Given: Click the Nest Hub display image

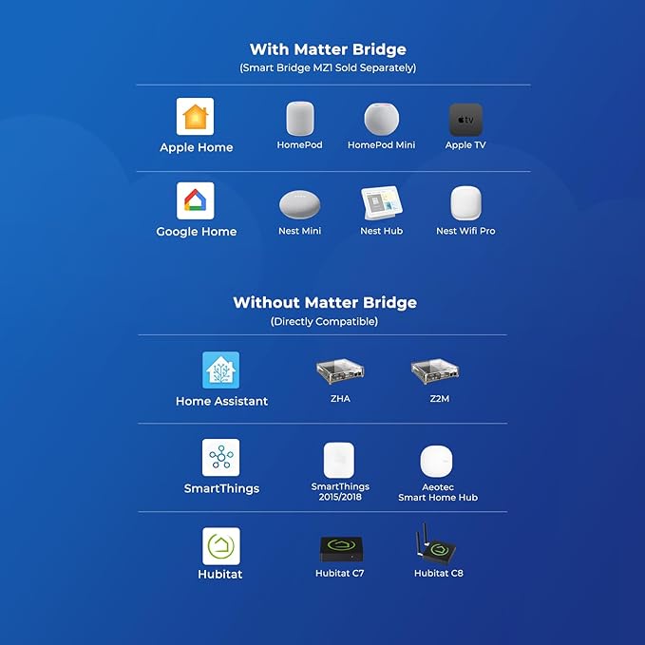Looking at the screenshot, I should point(382,204).
